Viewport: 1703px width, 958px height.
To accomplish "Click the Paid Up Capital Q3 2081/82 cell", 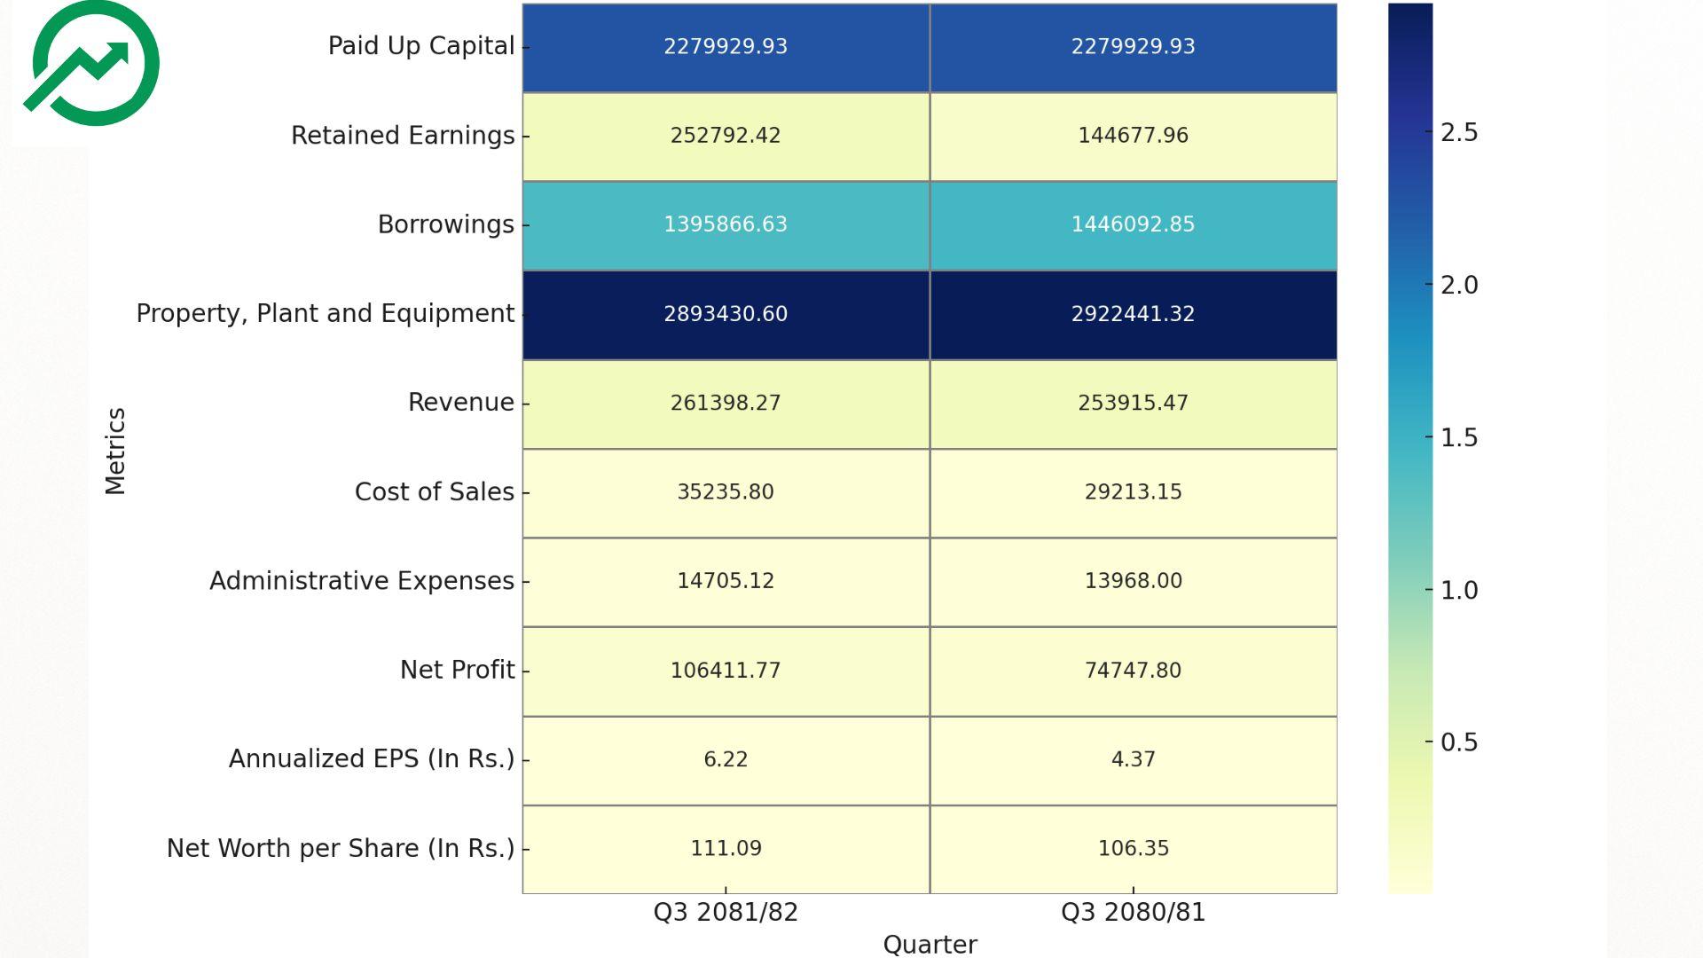I will point(726,47).
